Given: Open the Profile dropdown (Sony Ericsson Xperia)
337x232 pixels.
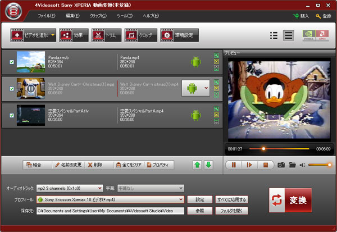Looking at the screenshot, I should (x=110, y=199).
